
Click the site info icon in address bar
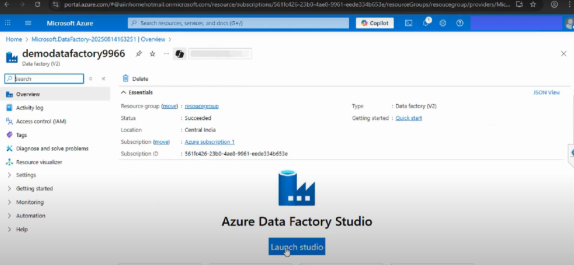coord(55,4)
